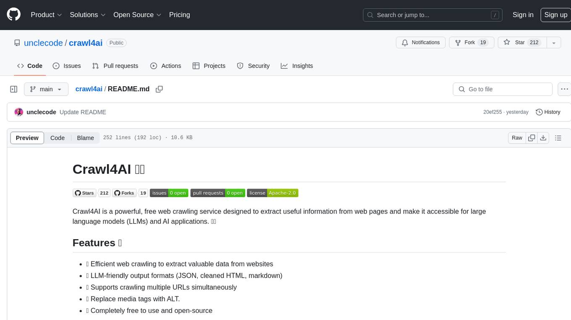Open the document outline icon

558,138
